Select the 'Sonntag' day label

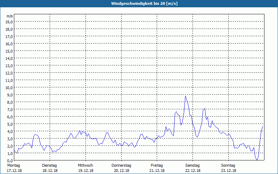coord(228,166)
